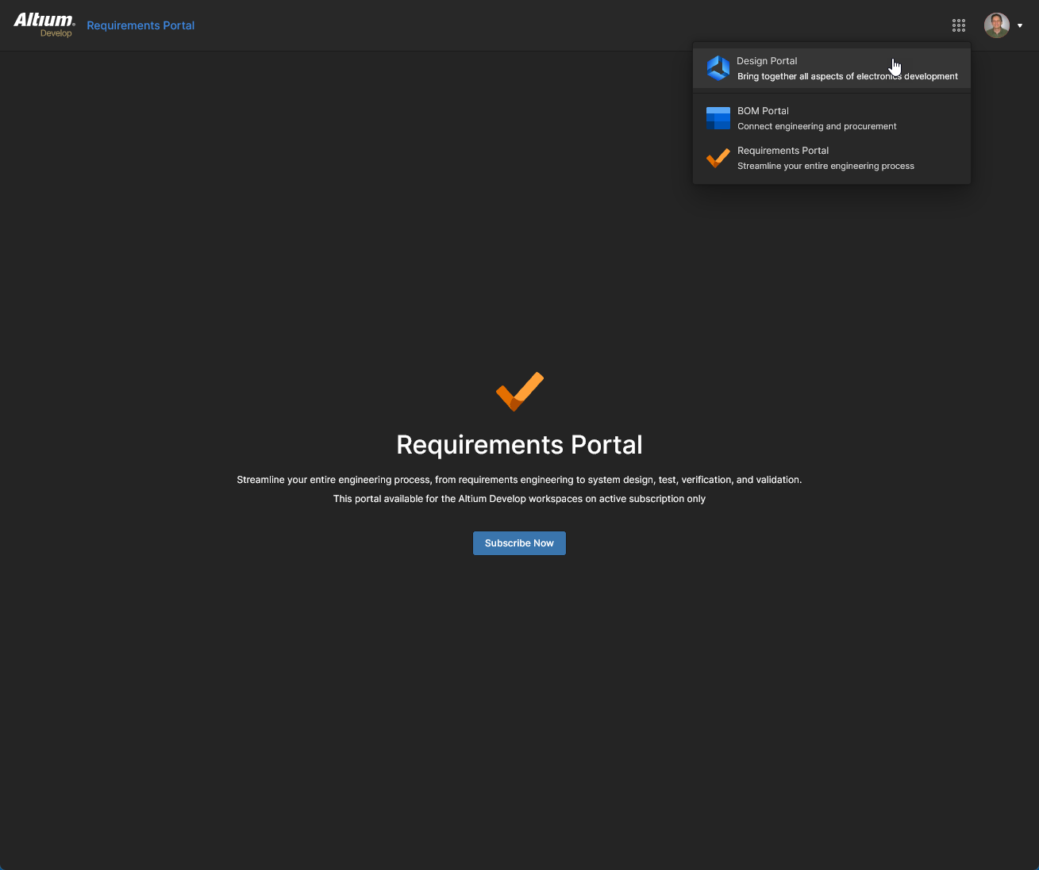Choose Requirements Portal in the apps menu
Screen dimensions: 1039x870
coord(832,158)
